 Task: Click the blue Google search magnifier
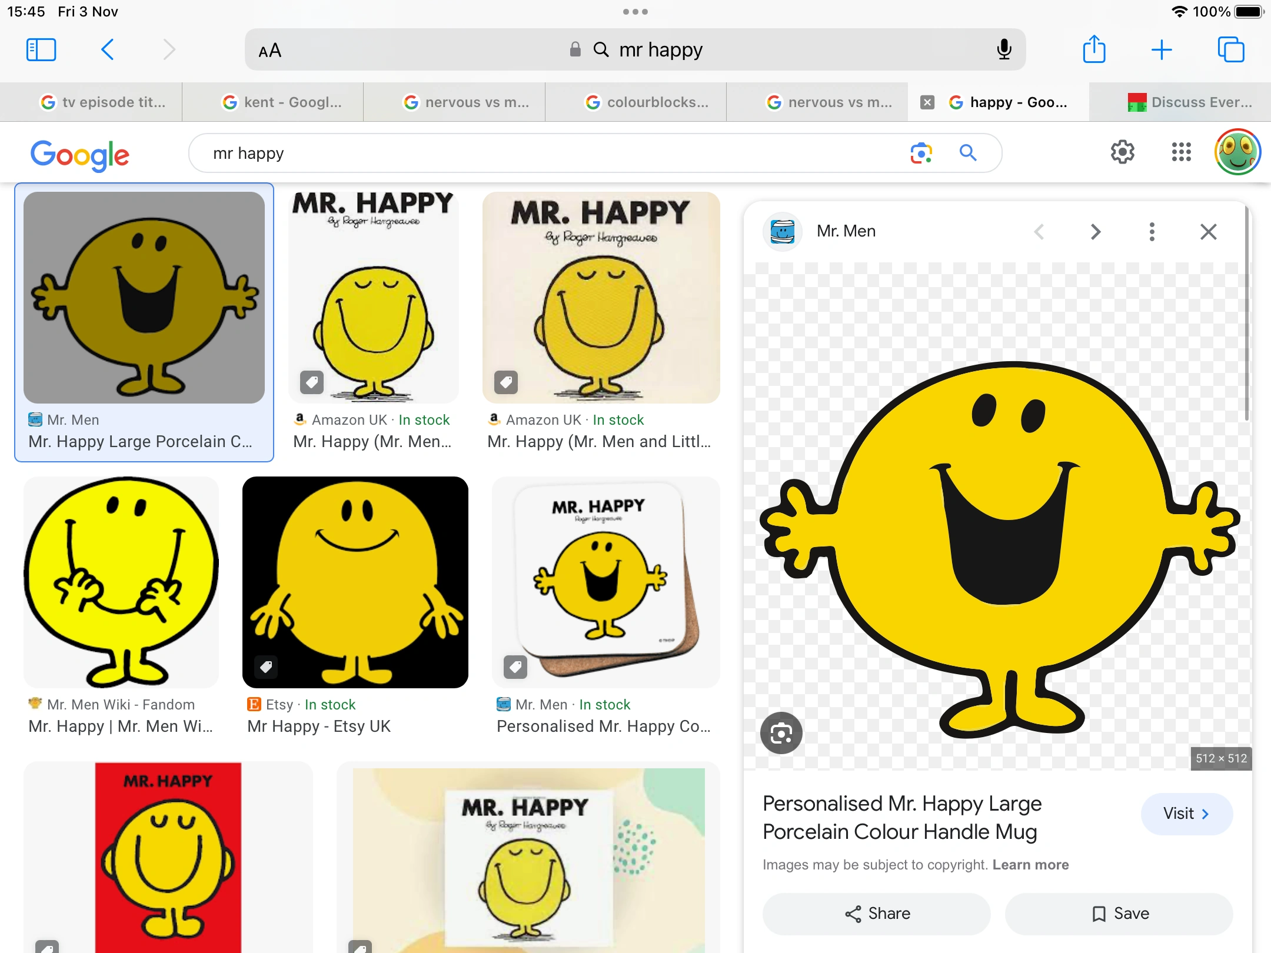[x=968, y=153]
